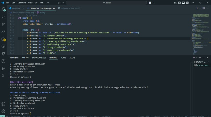The height and width of the screenshot is (117, 211).
Task: Select the TERMINAL panel tab
Action: (x=53, y=58)
